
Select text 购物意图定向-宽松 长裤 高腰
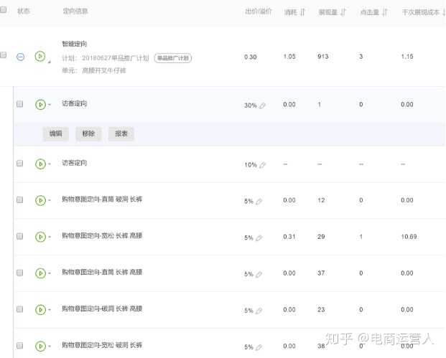click(x=102, y=235)
